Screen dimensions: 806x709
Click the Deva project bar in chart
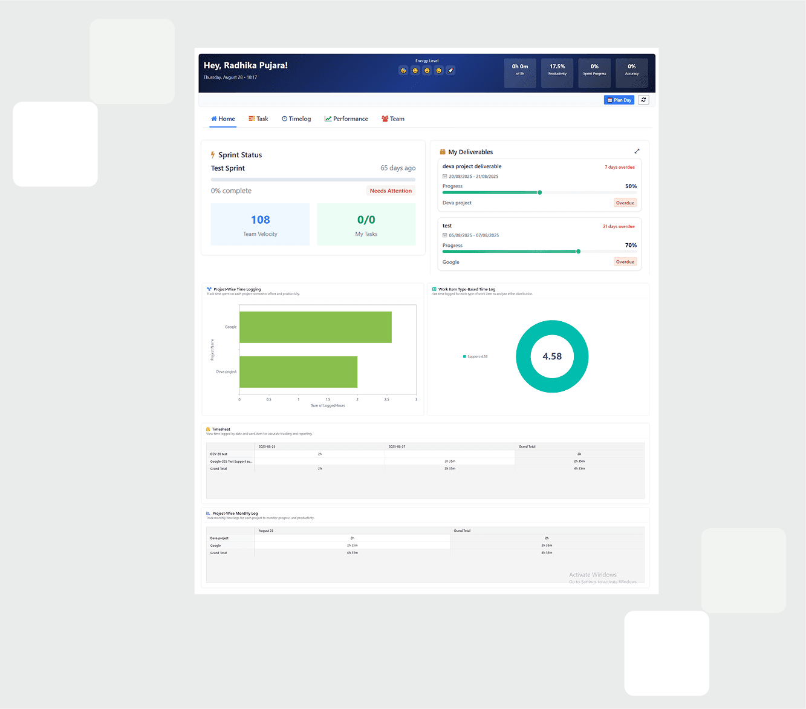tap(299, 372)
